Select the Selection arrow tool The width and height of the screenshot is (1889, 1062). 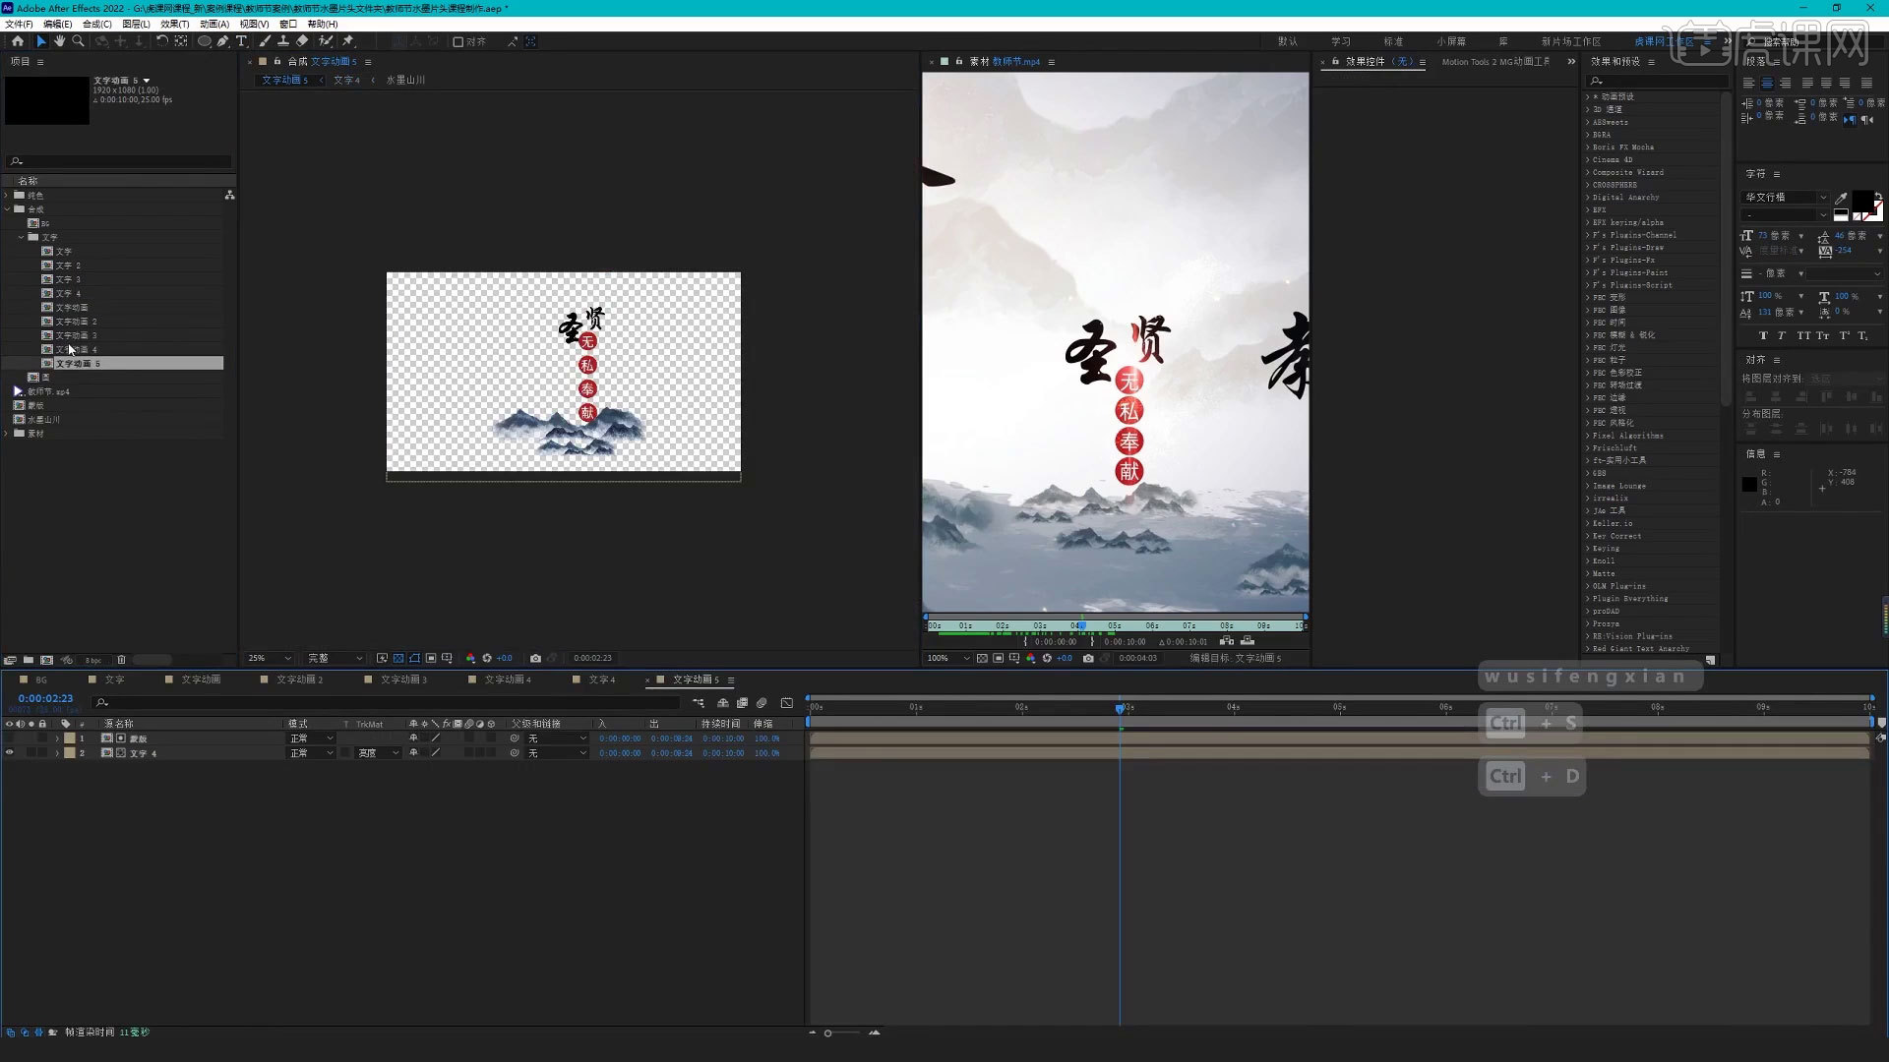point(40,41)
